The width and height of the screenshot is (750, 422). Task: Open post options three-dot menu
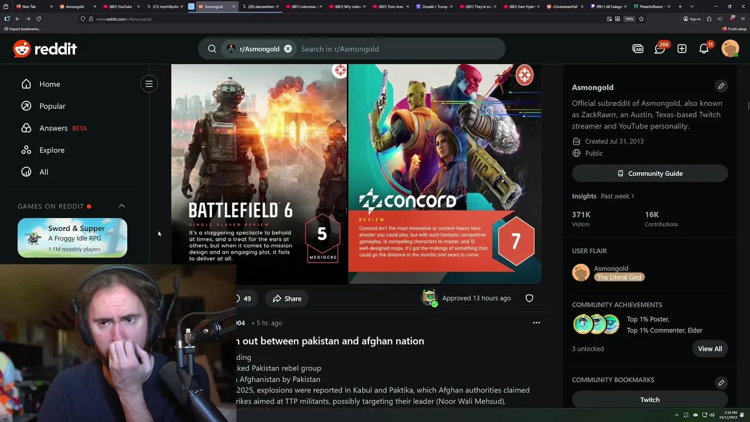coord(536,323)
